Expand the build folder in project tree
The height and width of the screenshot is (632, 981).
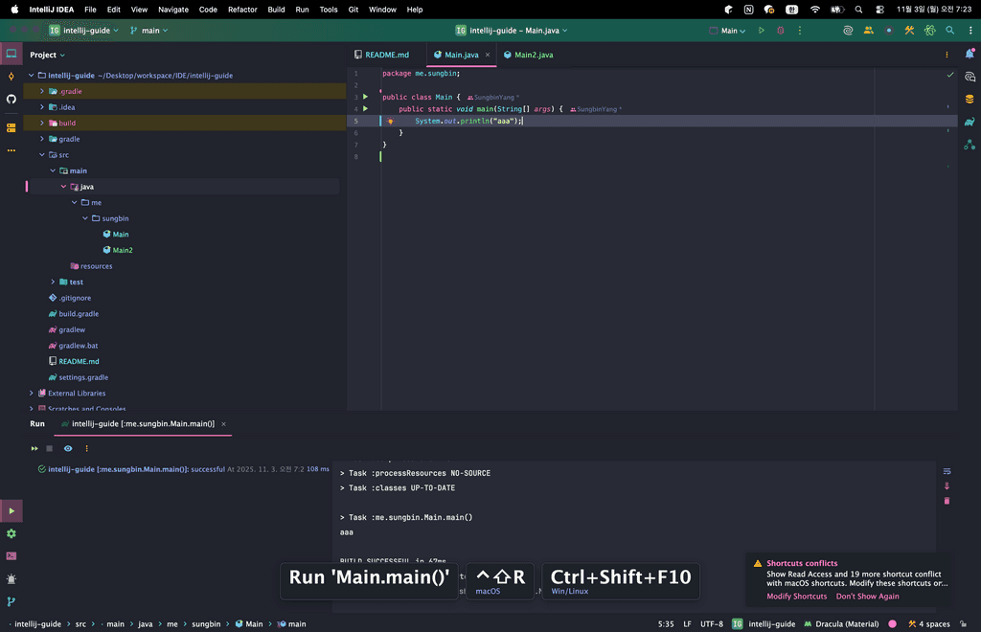[42, 123]
